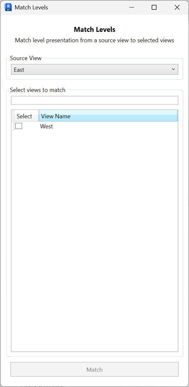Maximize the Match Levels window
Screen dimensions: 189x387
[x=154, y=7]
